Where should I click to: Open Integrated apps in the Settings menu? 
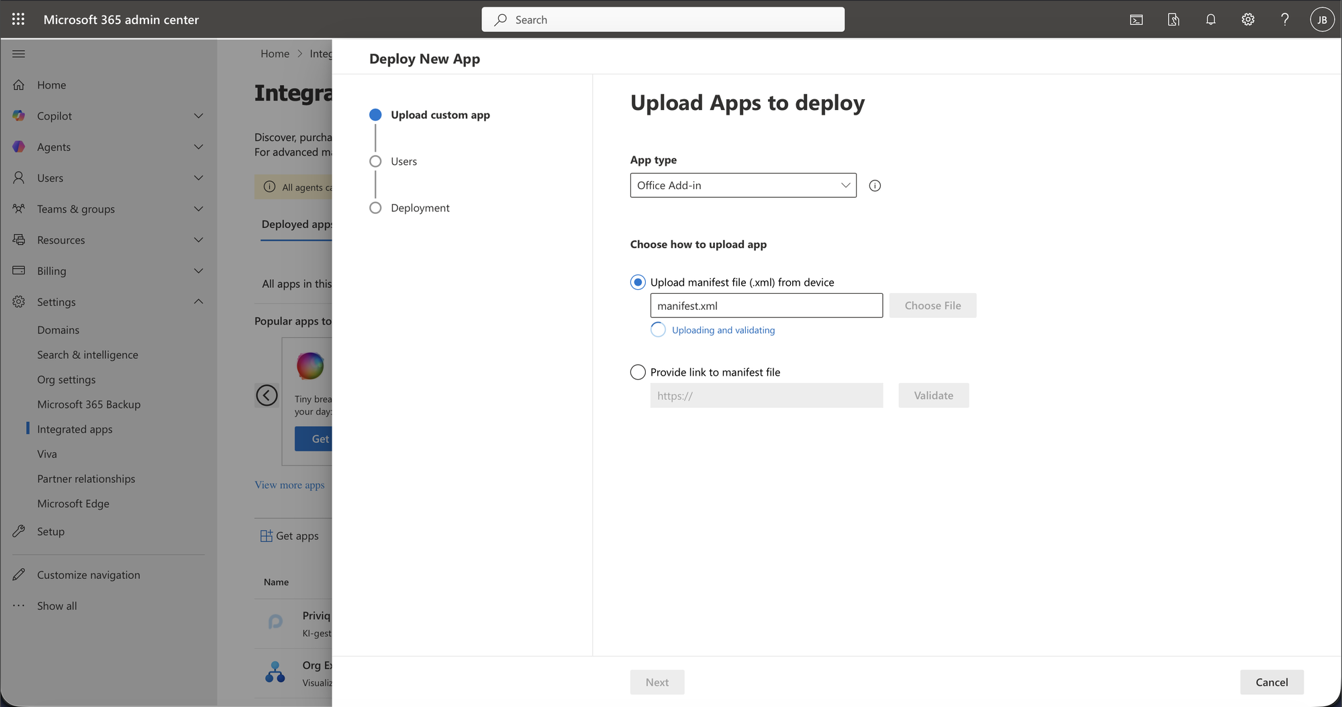[x=75, y=429]
